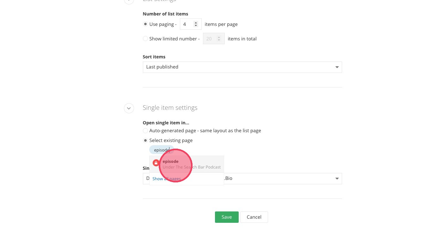Click the items in total number field
Viewport: 435px width, 243px height.
209,39
